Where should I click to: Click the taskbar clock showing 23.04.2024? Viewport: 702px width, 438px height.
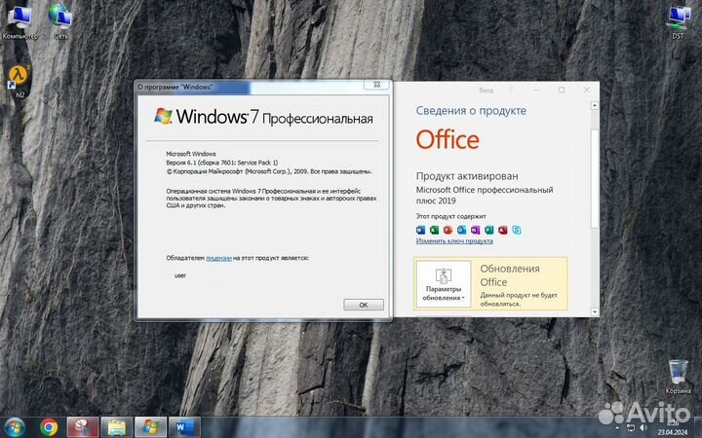[x=673, y=427]
